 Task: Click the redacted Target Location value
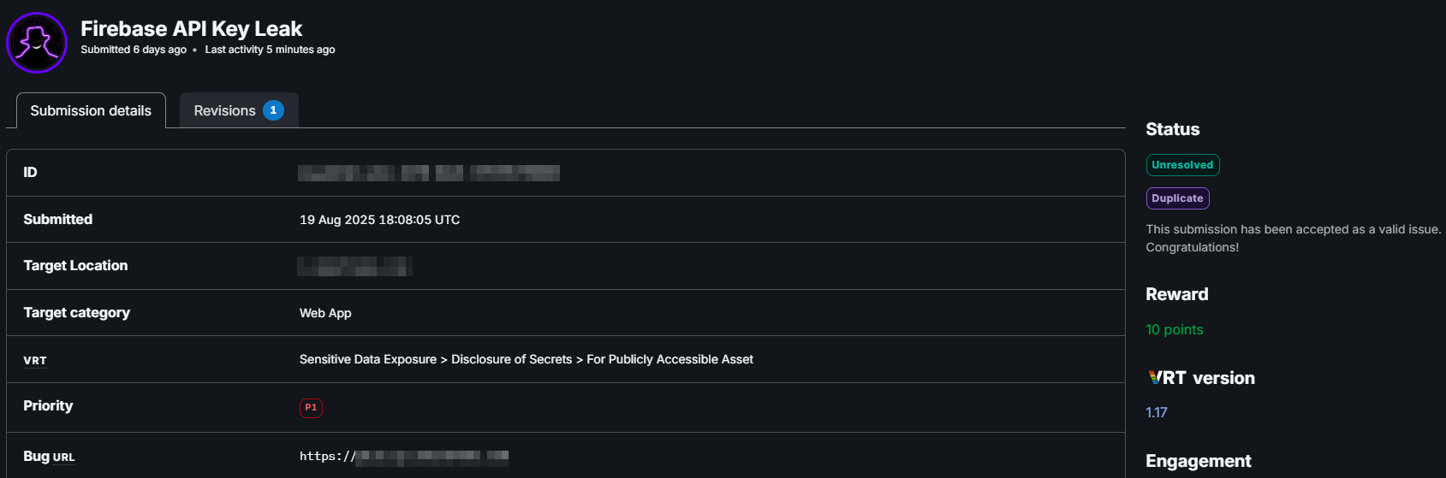tap(354, 266)
